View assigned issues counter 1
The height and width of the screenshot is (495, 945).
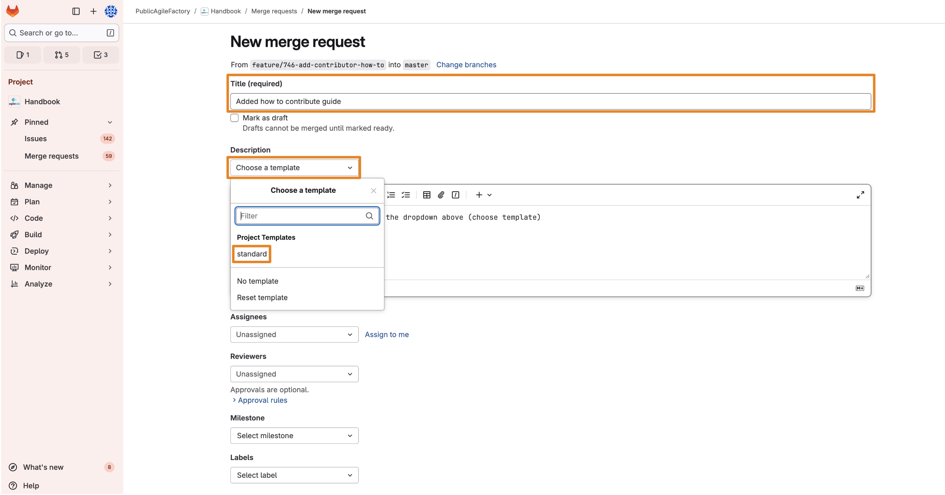[23, 55]
